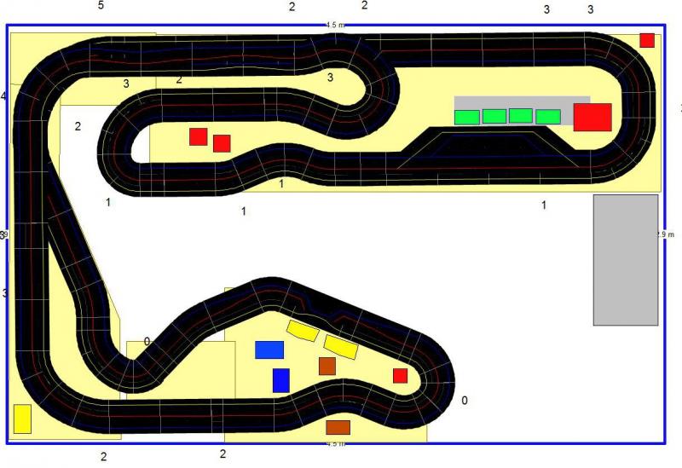Select the number 5 label at top-left
Screen dimensions: 682x468
click(101, 6)
